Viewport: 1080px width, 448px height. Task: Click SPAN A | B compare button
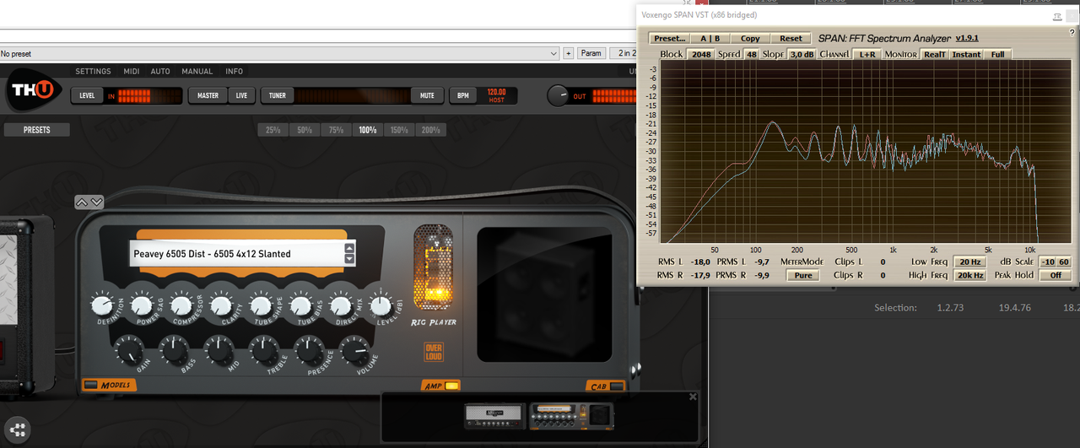tap(710, 38)
